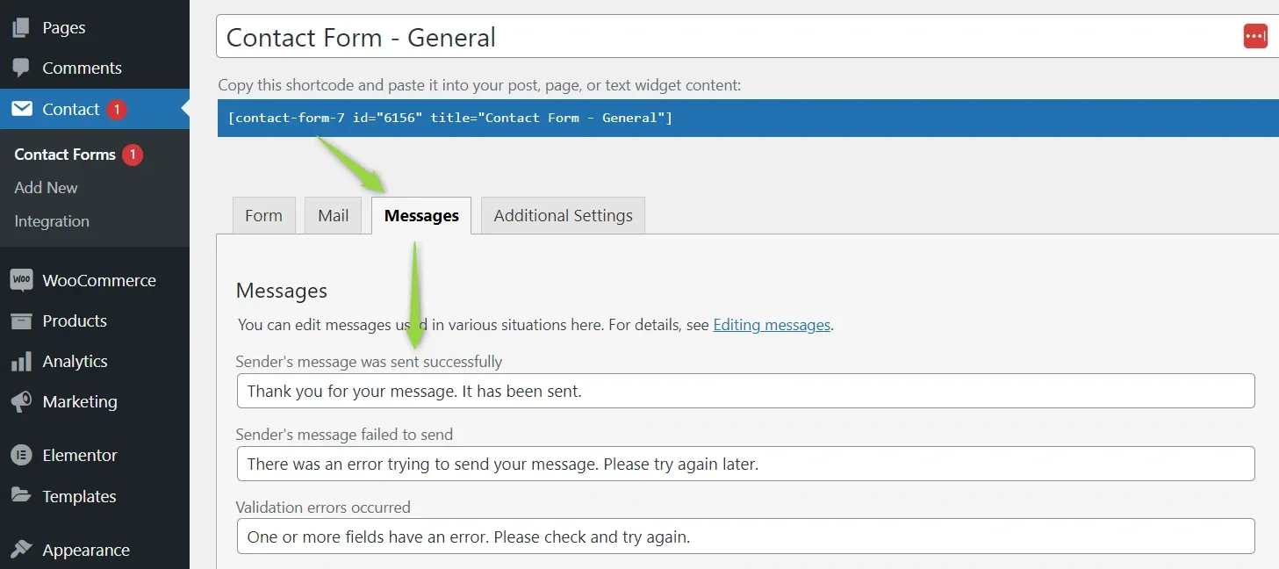Click the WooCommerce logo icon
The image size is (1279, 569).
pos(21,280)
